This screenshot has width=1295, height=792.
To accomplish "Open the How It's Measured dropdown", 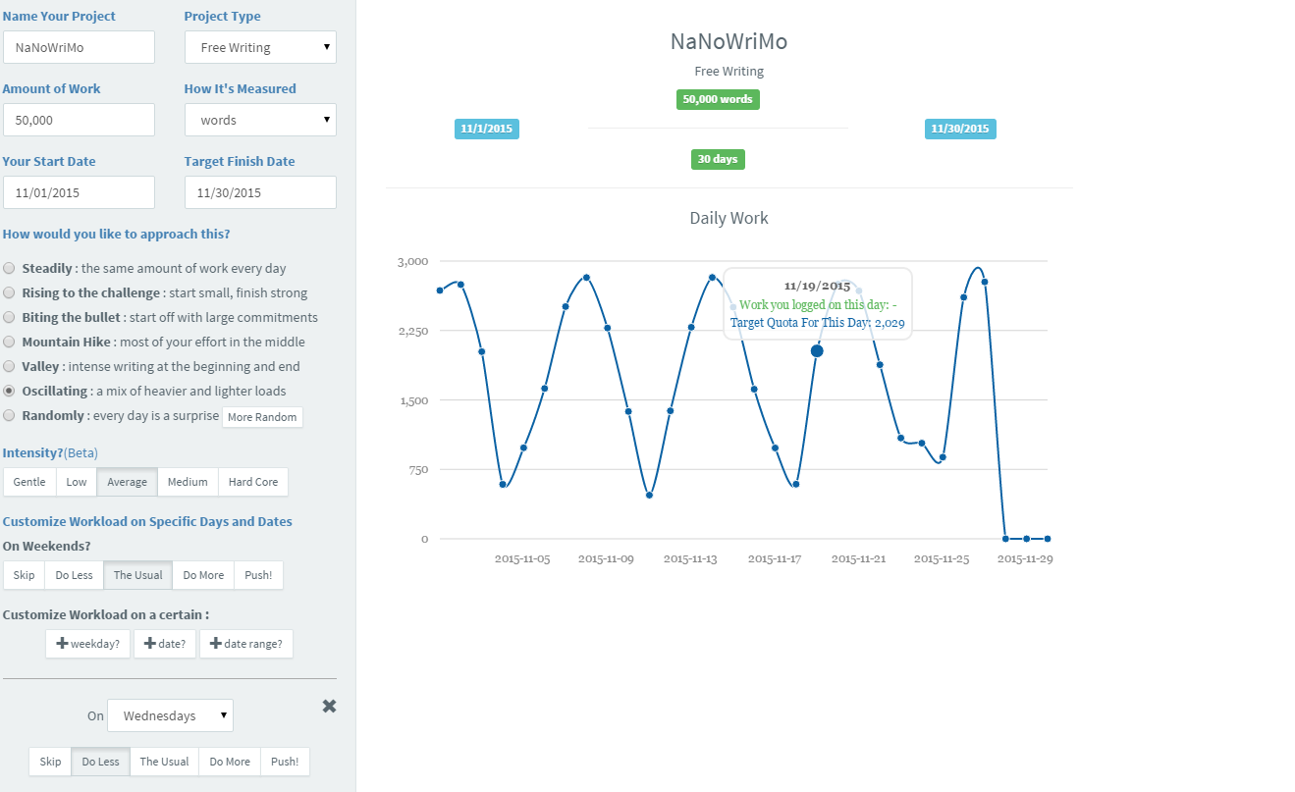I will coord(260,120).
